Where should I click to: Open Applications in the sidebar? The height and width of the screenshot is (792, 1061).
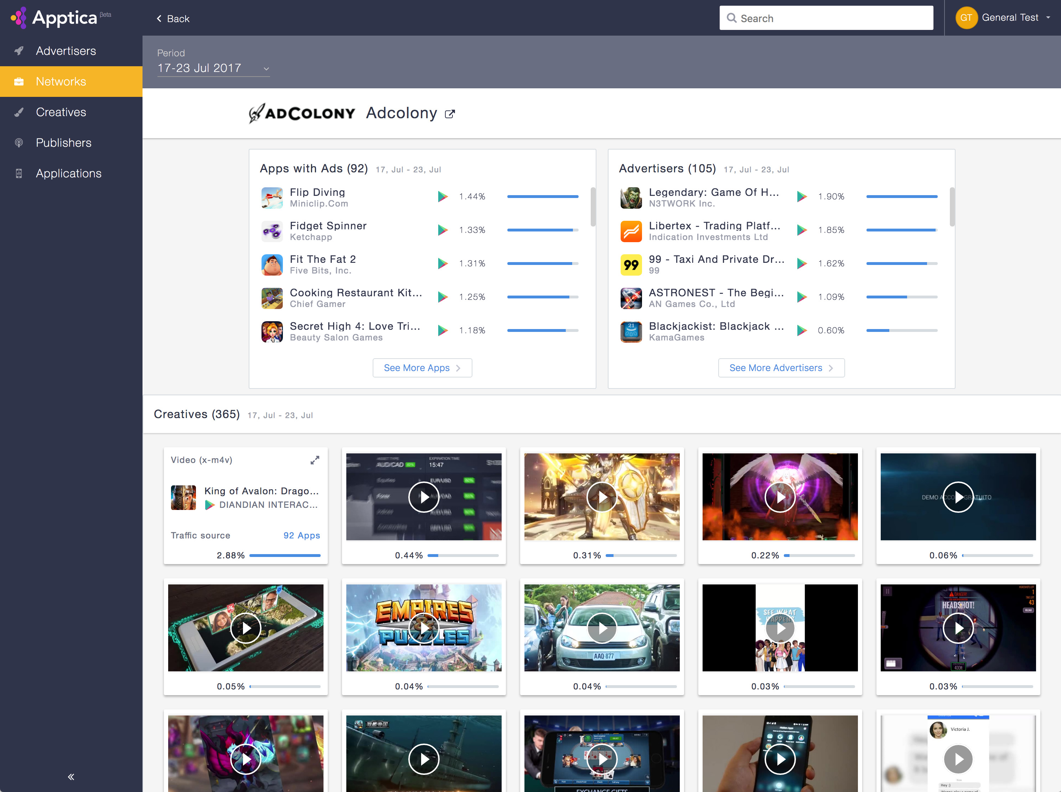[71, 173]
